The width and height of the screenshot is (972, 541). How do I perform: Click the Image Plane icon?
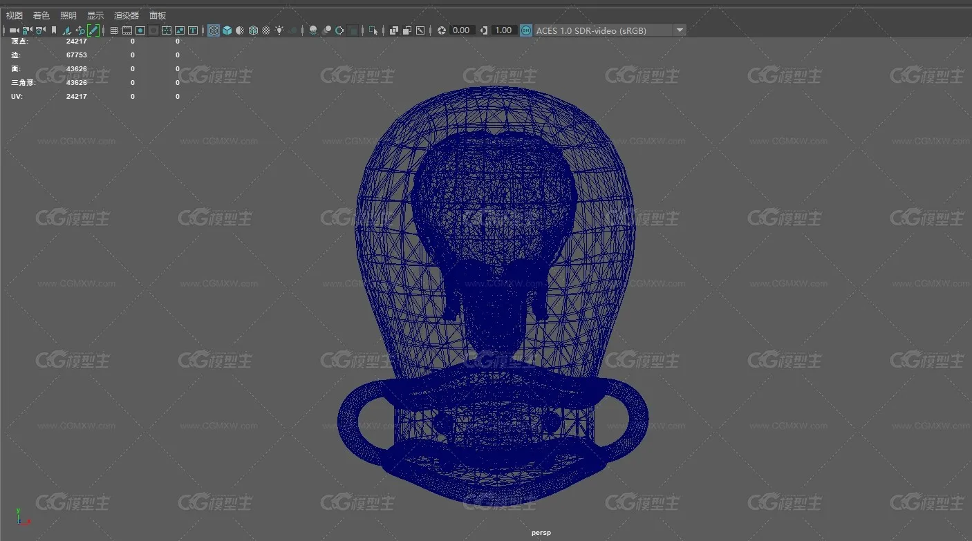point(66,30)
